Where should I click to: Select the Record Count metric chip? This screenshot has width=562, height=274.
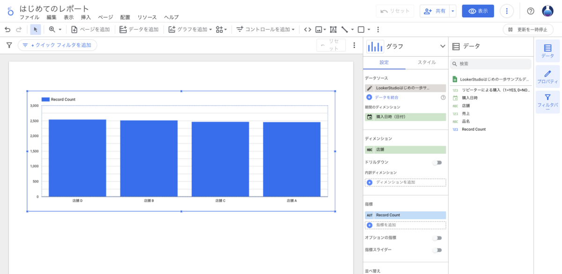[406, 215]
